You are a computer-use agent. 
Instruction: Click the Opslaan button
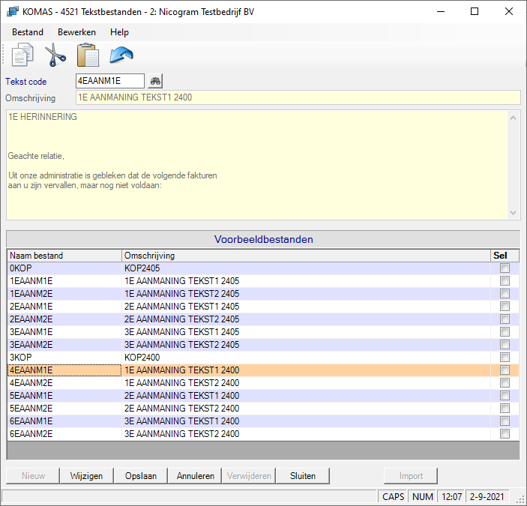pyautogui.click(x=141, y=476)
